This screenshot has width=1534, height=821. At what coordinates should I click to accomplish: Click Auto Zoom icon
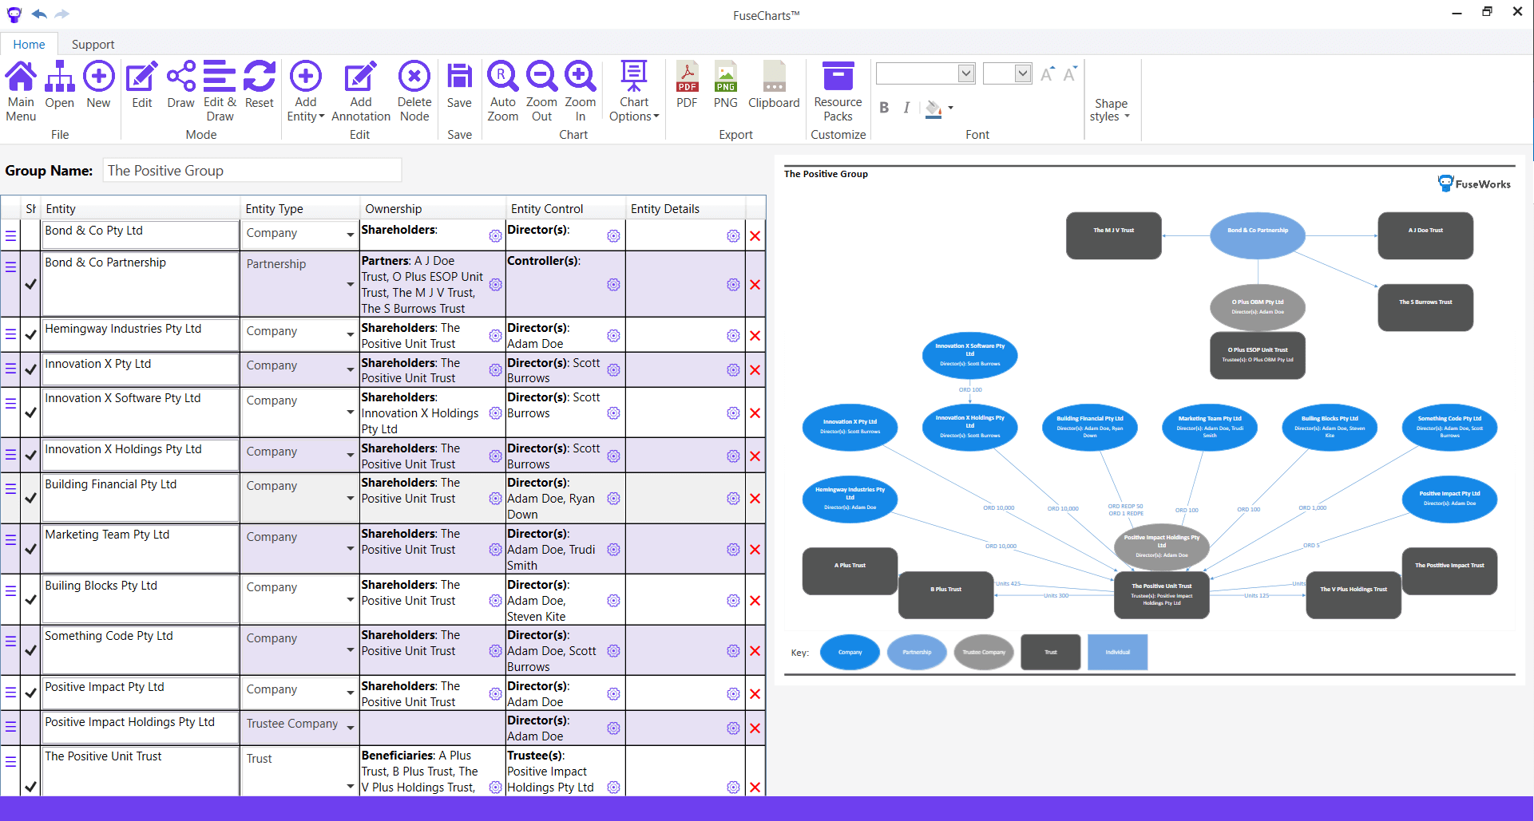coord(503,91)
